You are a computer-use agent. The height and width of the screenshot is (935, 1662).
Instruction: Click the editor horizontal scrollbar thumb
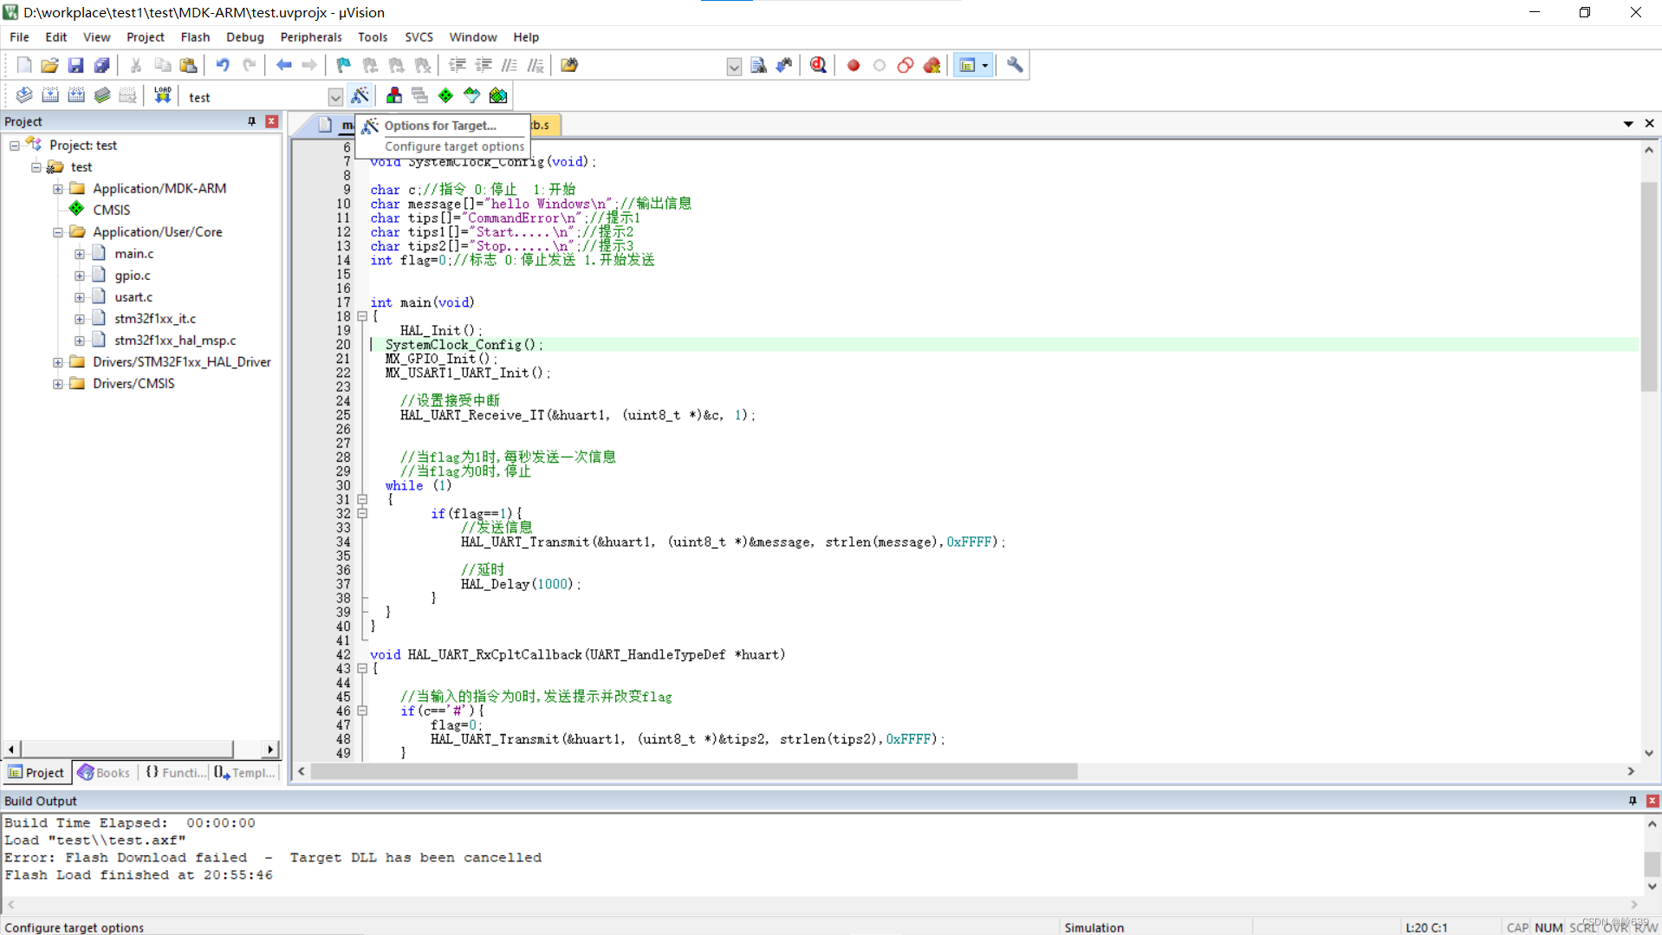[x=694, y=771]
